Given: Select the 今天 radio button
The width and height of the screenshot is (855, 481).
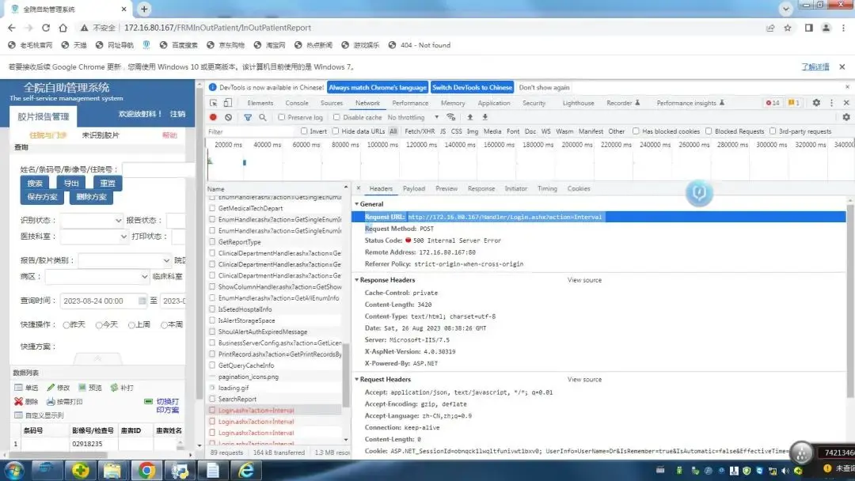Looking at the screenshot, I should [99, 325].
